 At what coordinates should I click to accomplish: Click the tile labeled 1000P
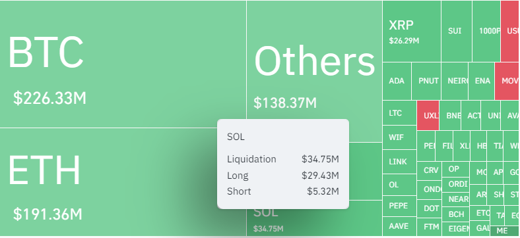[486, 31]
